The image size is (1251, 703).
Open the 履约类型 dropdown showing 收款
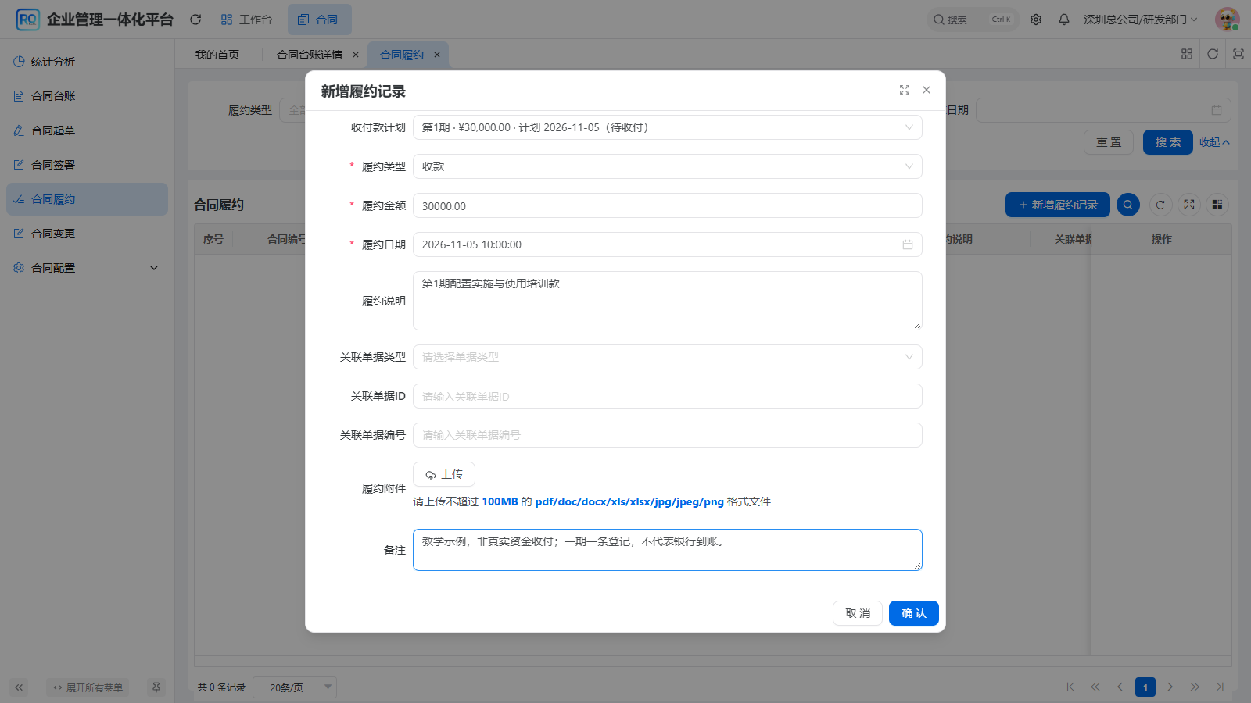coord(667,166)
